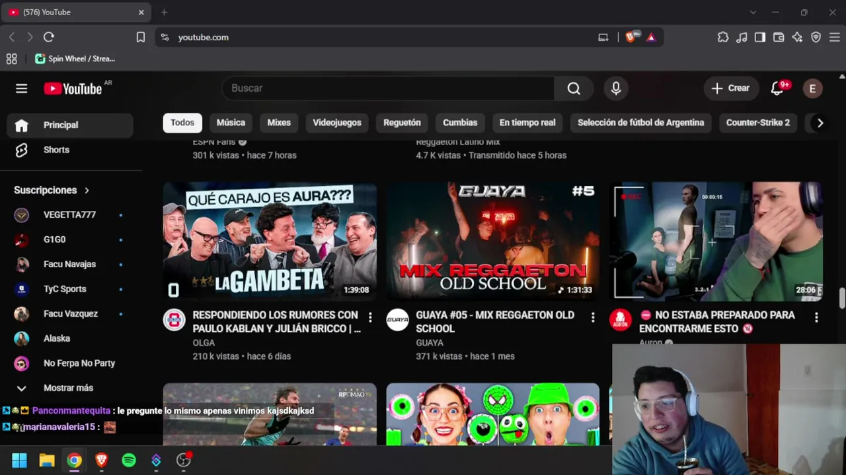The image size is (846, 475).
Task: Open 'Shorts' in the sidebar
Action: click(x=70, y=150)
